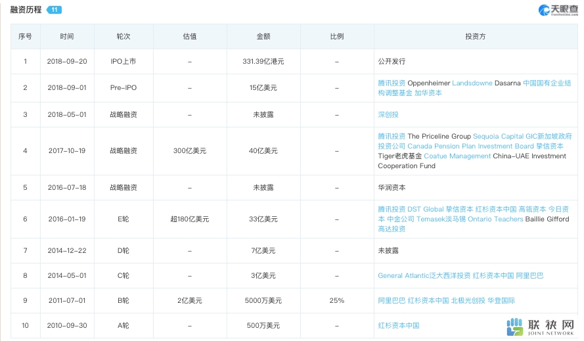This screenshot has height=341, width=584.
Task: Open the 北极光创投 investor link
Action: (468, 300)
